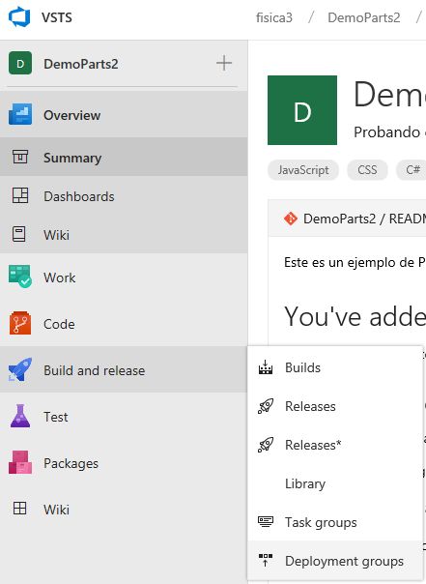Click the bottom Wiki grid icon
Viewport: 426px width, 584px height.
(19, 508)
